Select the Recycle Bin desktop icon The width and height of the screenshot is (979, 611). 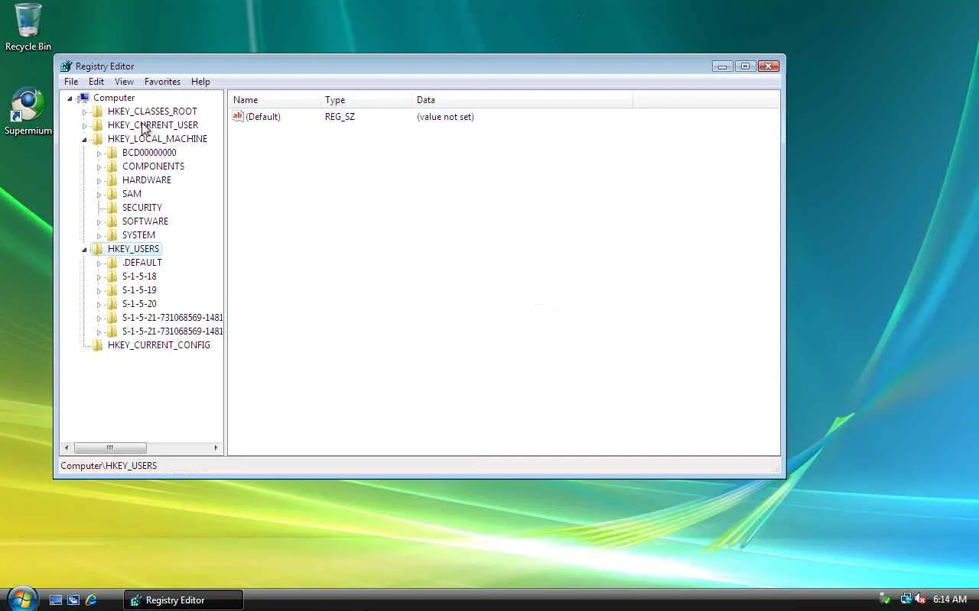(x=28, y=27)
